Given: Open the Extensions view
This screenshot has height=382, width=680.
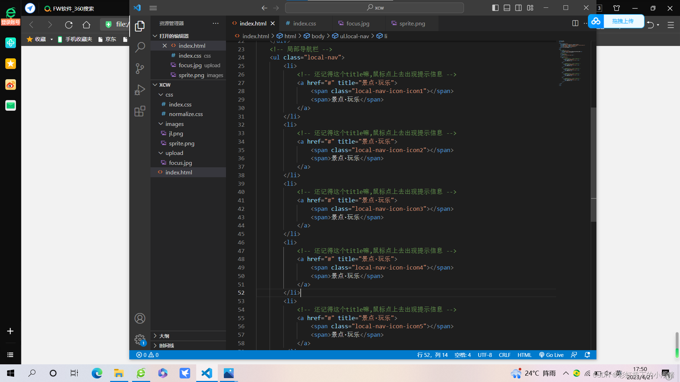Looking at the screenshot, I should coord(140,111).
